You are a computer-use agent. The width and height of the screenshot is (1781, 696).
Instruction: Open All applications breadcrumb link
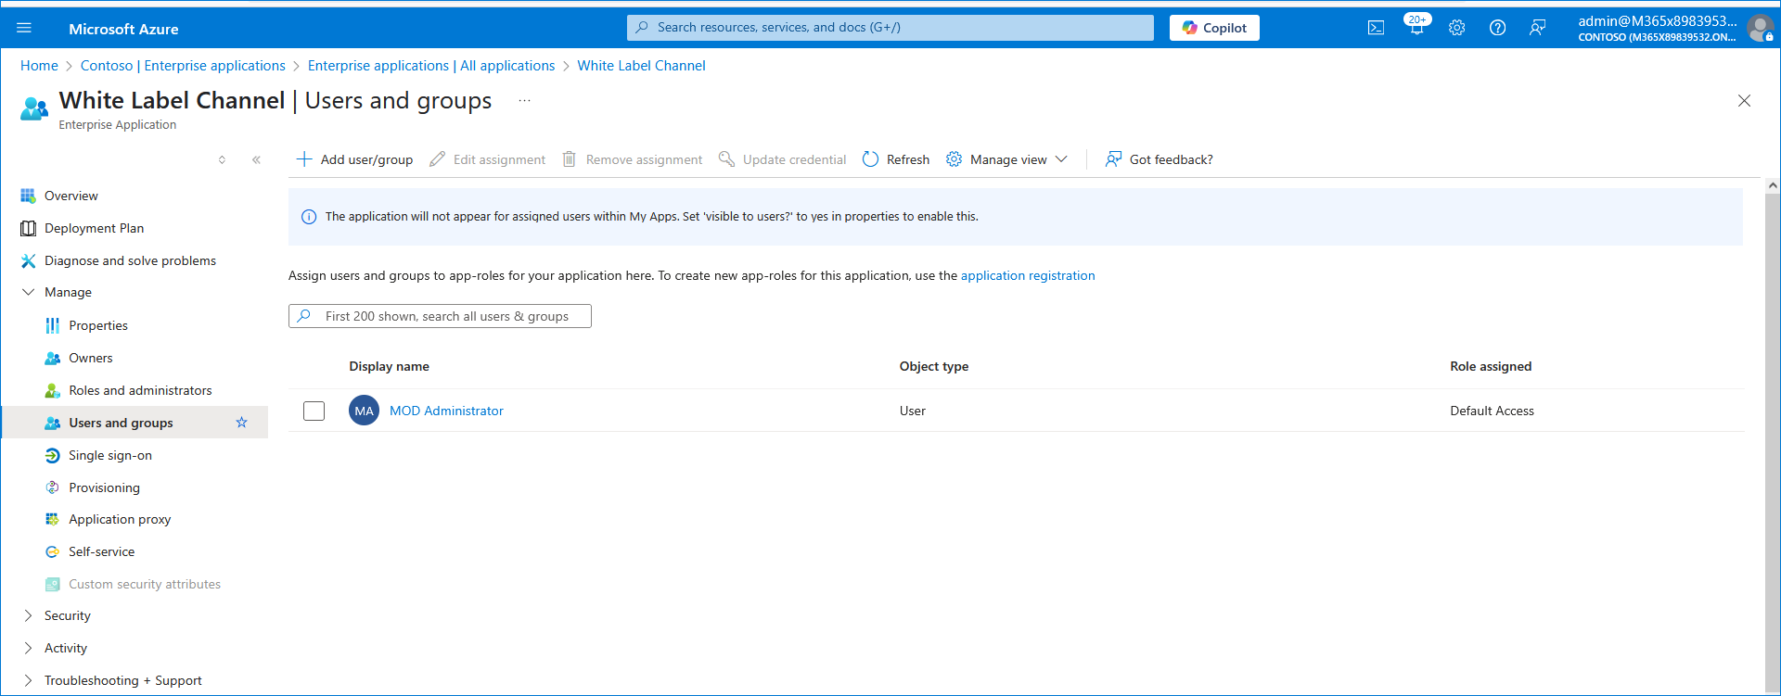point(431,66)
